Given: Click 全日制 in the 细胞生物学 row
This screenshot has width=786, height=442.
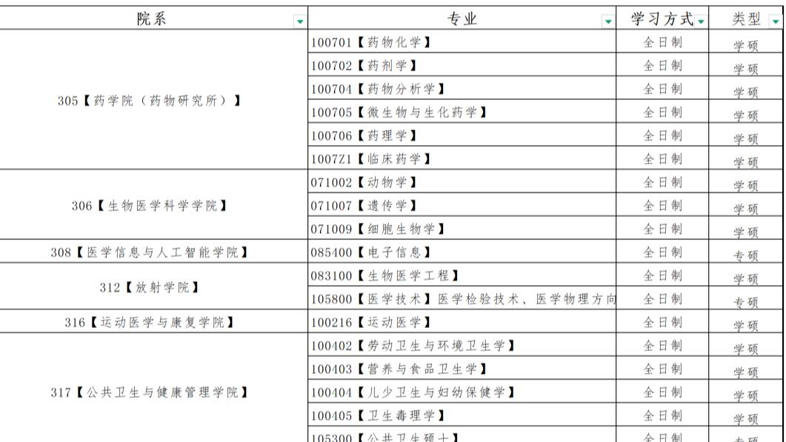Looking at the screenshot, I should pyautogui.click(x=662, y=229).
